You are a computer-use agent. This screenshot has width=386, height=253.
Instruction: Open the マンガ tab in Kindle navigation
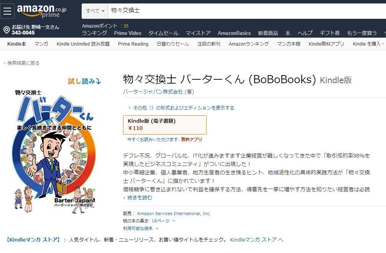41,44
